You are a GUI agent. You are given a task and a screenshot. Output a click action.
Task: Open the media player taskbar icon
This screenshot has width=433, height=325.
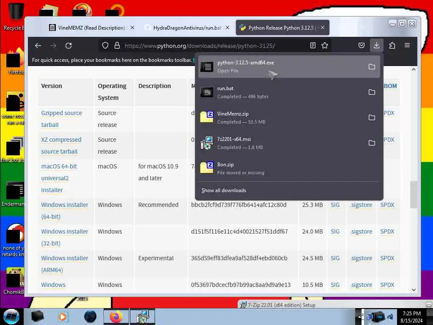(x=63, y=317)
